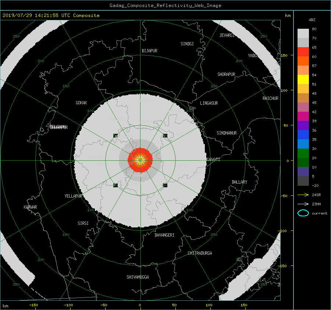
Task: Click the SHORAPUR city label
Action: pyautogui.click(x=226, y=74)
